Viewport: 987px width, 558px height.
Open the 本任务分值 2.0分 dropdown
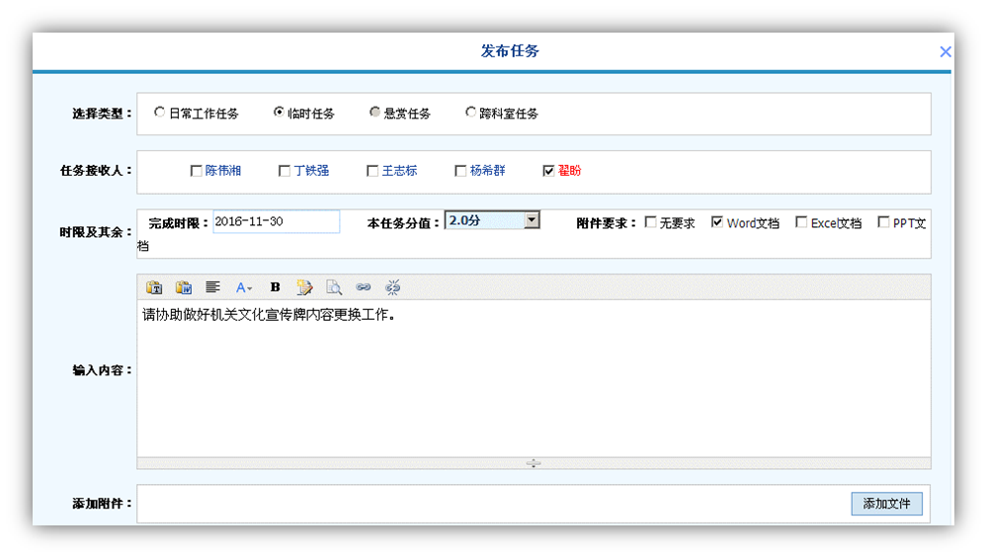[x=492, y=220]
